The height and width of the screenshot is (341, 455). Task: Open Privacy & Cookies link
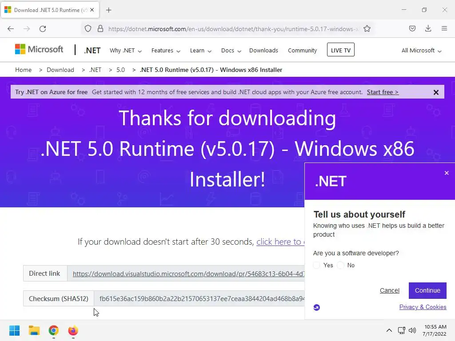click(423, 307)
